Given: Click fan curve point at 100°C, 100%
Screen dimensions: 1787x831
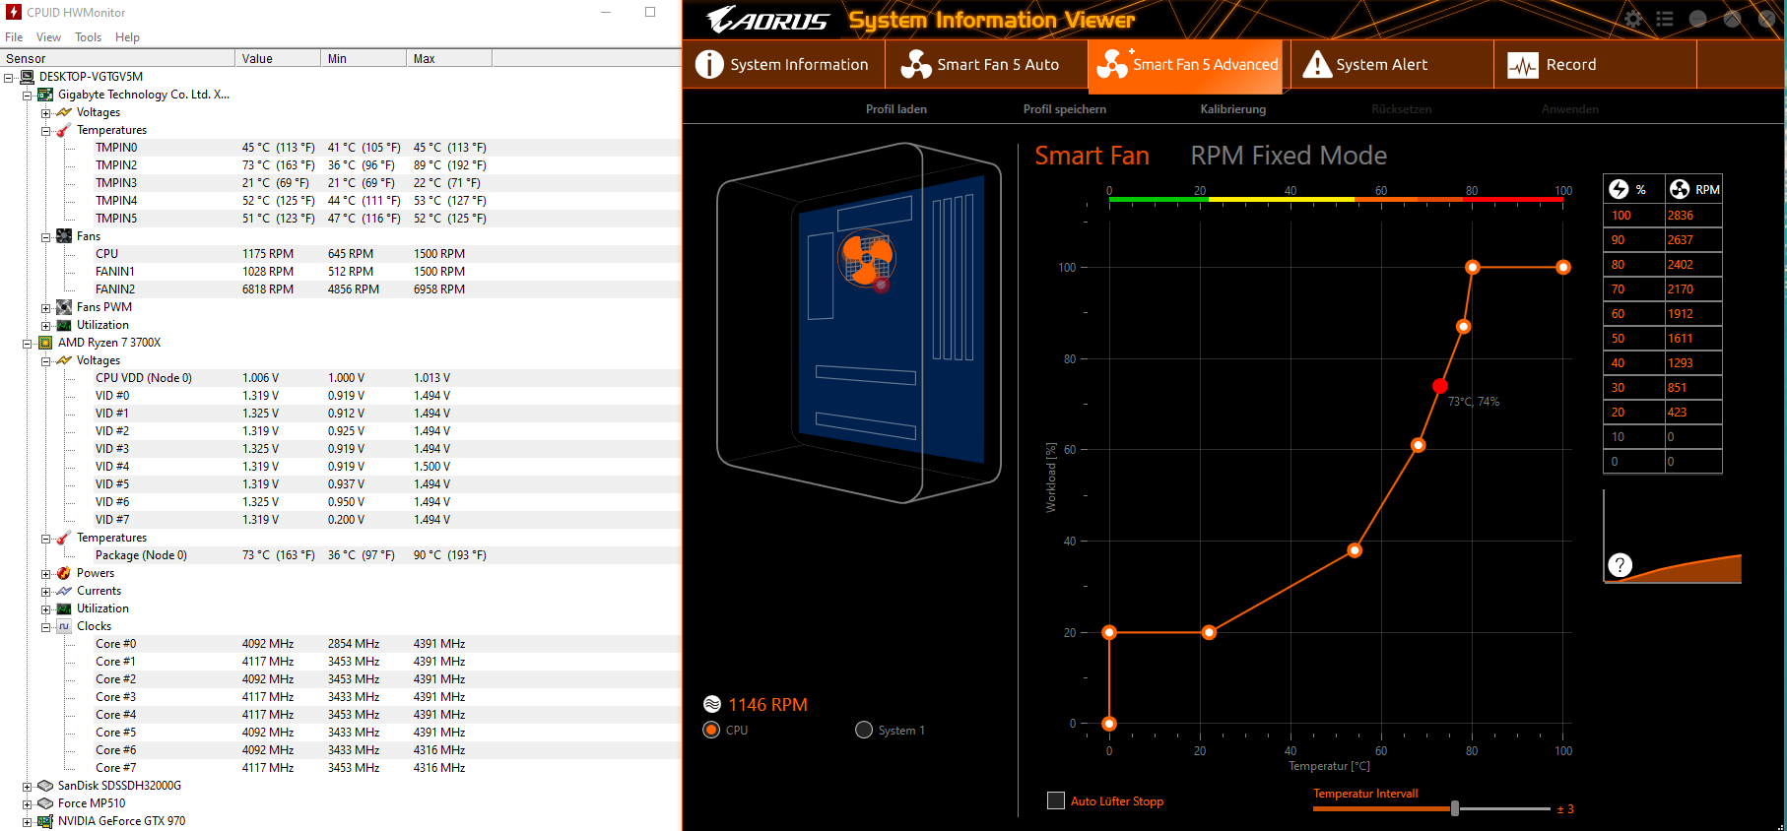Looking at the screenshot, I should [1563, 267].
